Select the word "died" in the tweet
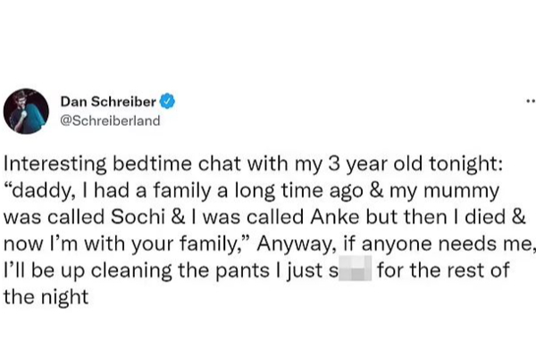536x357 pixels. click(x=482, y=217)
